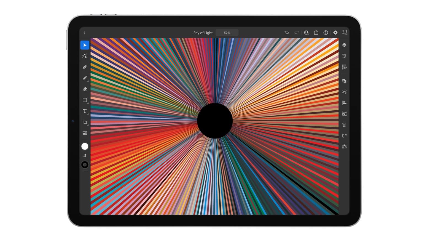Screen dimensions: 430x242
Task: Open the Share export icon
Action: coord(316,33)
